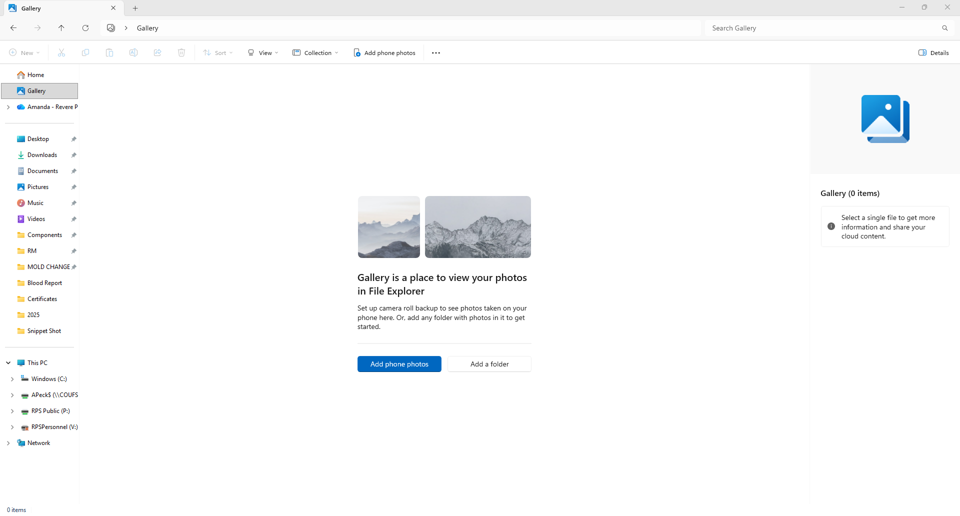This screenshot has width=960, height=516.
Task: Toggle the Details pane
Action: point(933,52)
